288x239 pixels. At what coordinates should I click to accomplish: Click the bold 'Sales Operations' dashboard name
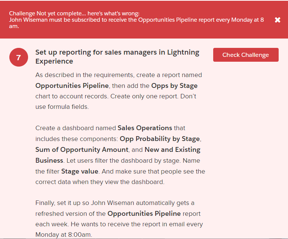point(145,128)
